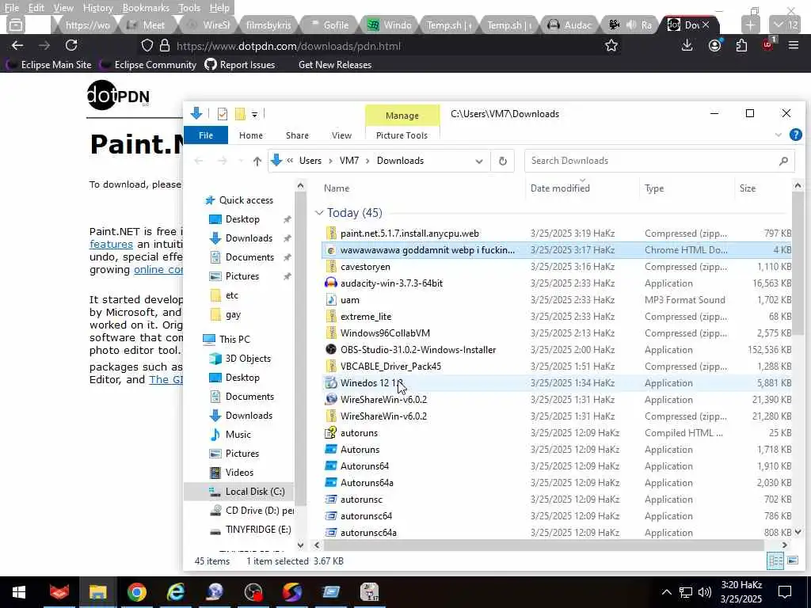Collapse the Today (45) group

319,213
